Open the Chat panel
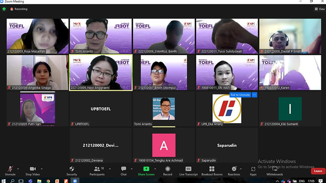 coord(124,171)
